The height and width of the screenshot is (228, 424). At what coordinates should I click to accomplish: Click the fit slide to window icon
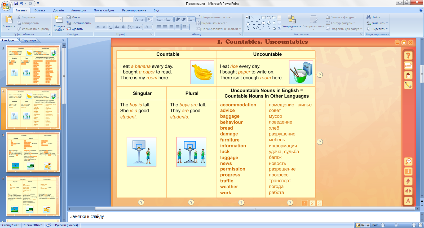click(420, 225)
